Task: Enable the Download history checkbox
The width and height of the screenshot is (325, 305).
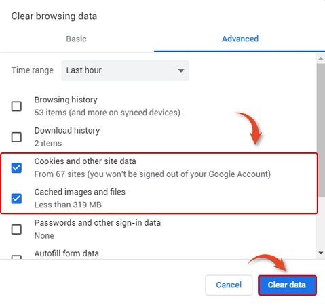Action: pyautogui.click(x=16, y=137)
